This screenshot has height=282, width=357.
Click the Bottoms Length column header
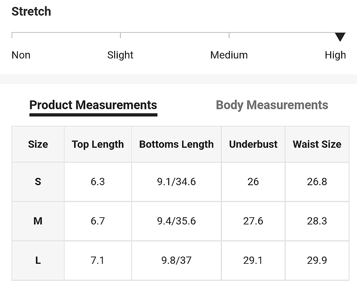[x=176, y=144]
